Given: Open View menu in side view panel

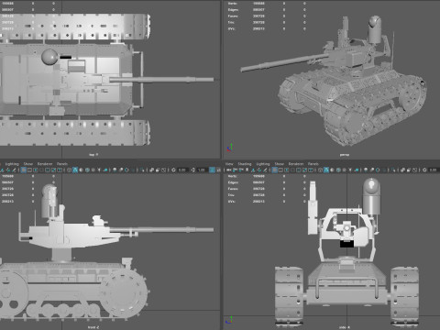Looking at the screenshot, I should [x=229, y=164].
